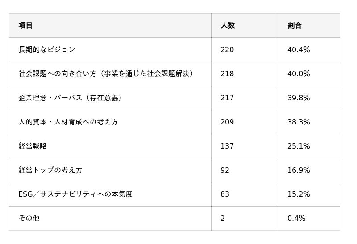This screenshot has height=244, width=357.
Task: Select the 218 count cell
Action: (x=227, y=74)
